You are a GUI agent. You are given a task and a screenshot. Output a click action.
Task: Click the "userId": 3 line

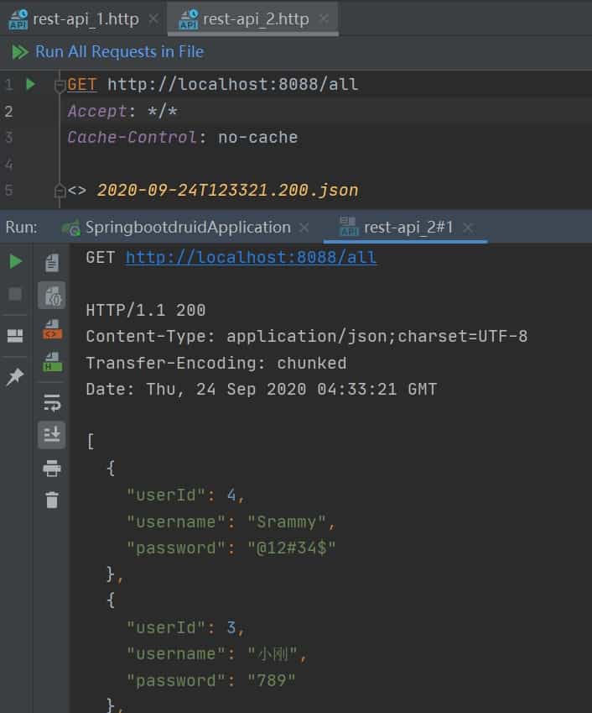(185, 627)
